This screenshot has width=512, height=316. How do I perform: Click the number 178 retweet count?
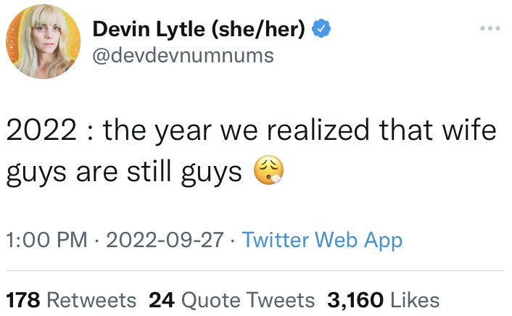23,299
